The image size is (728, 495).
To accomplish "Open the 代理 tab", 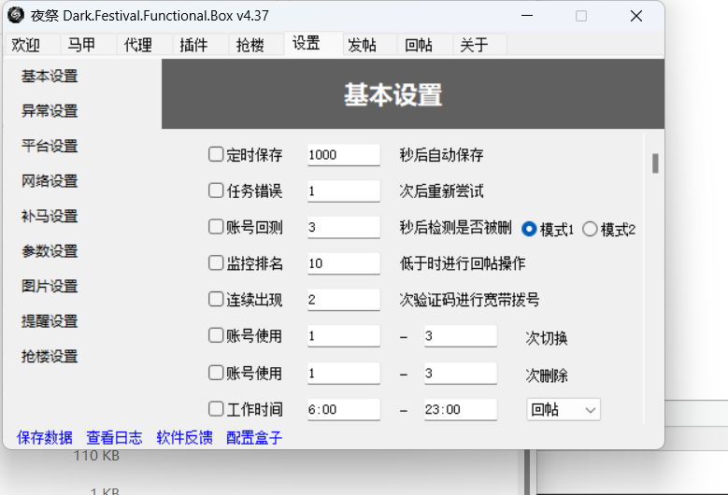I will click(x=137, y=45).
